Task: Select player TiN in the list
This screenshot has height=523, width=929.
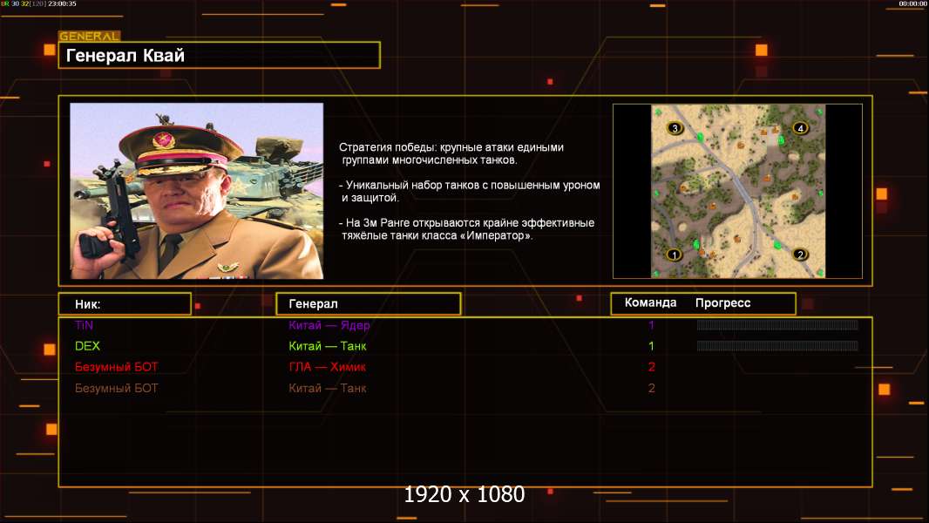Action: coord(84,325)
